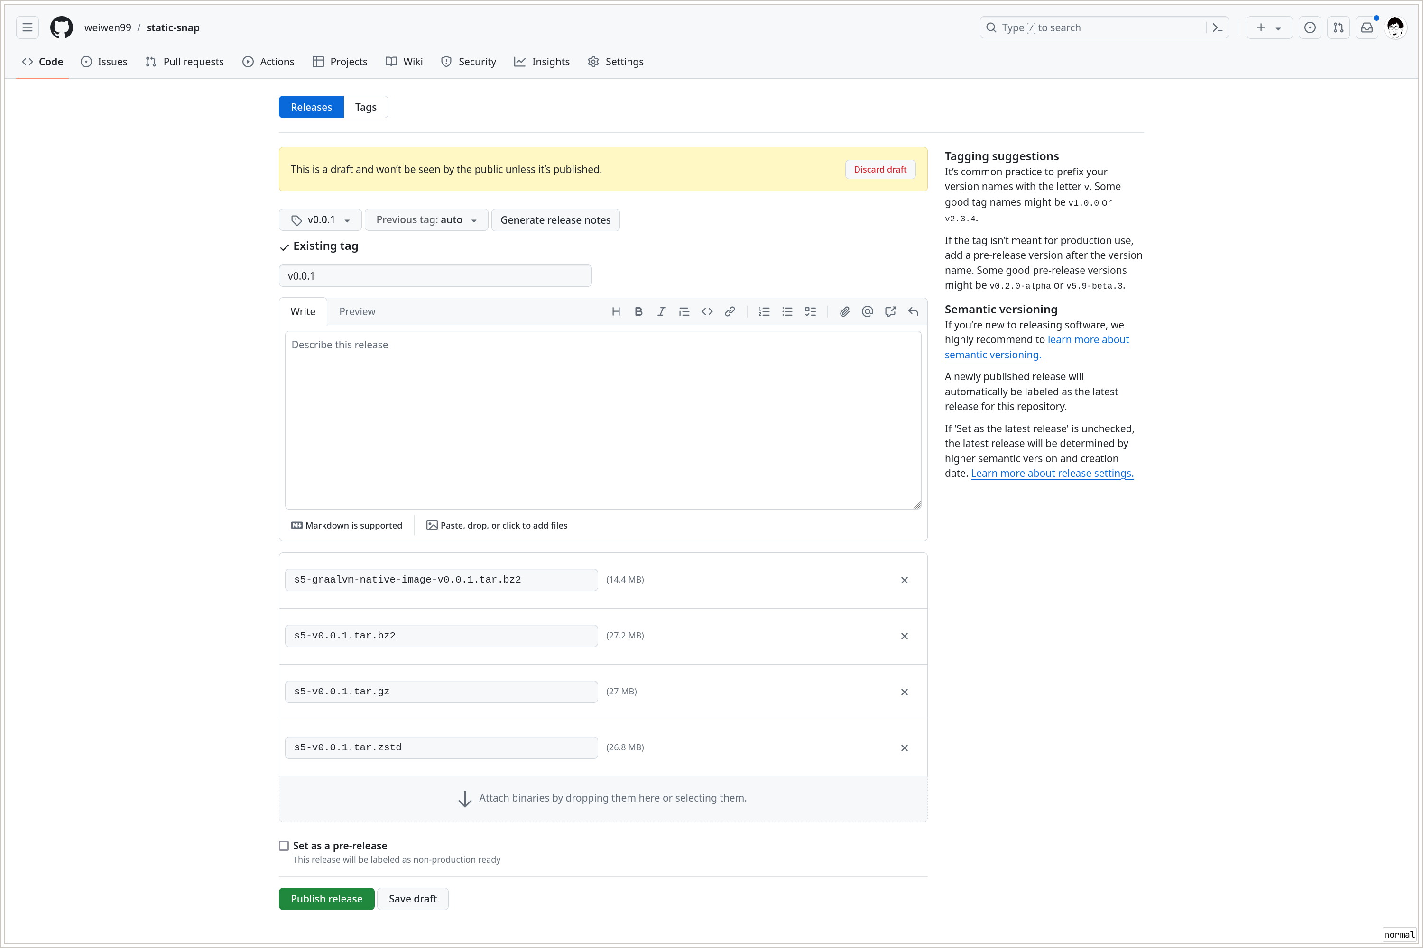The width and height of the screenshot is (1423, 948).
Task: Switch to the Preview editor tab
Action: tap(357, 311)
